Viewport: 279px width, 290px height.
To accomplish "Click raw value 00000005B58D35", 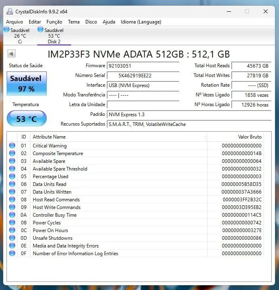I will (241, 184).
